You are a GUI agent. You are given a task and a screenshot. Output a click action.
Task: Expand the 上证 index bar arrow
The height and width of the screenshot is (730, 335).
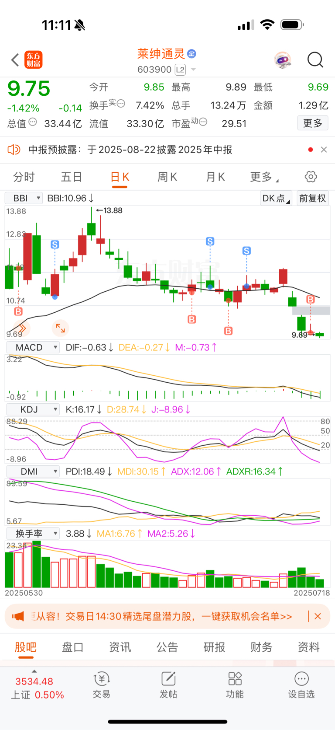[x=34, y=671]
